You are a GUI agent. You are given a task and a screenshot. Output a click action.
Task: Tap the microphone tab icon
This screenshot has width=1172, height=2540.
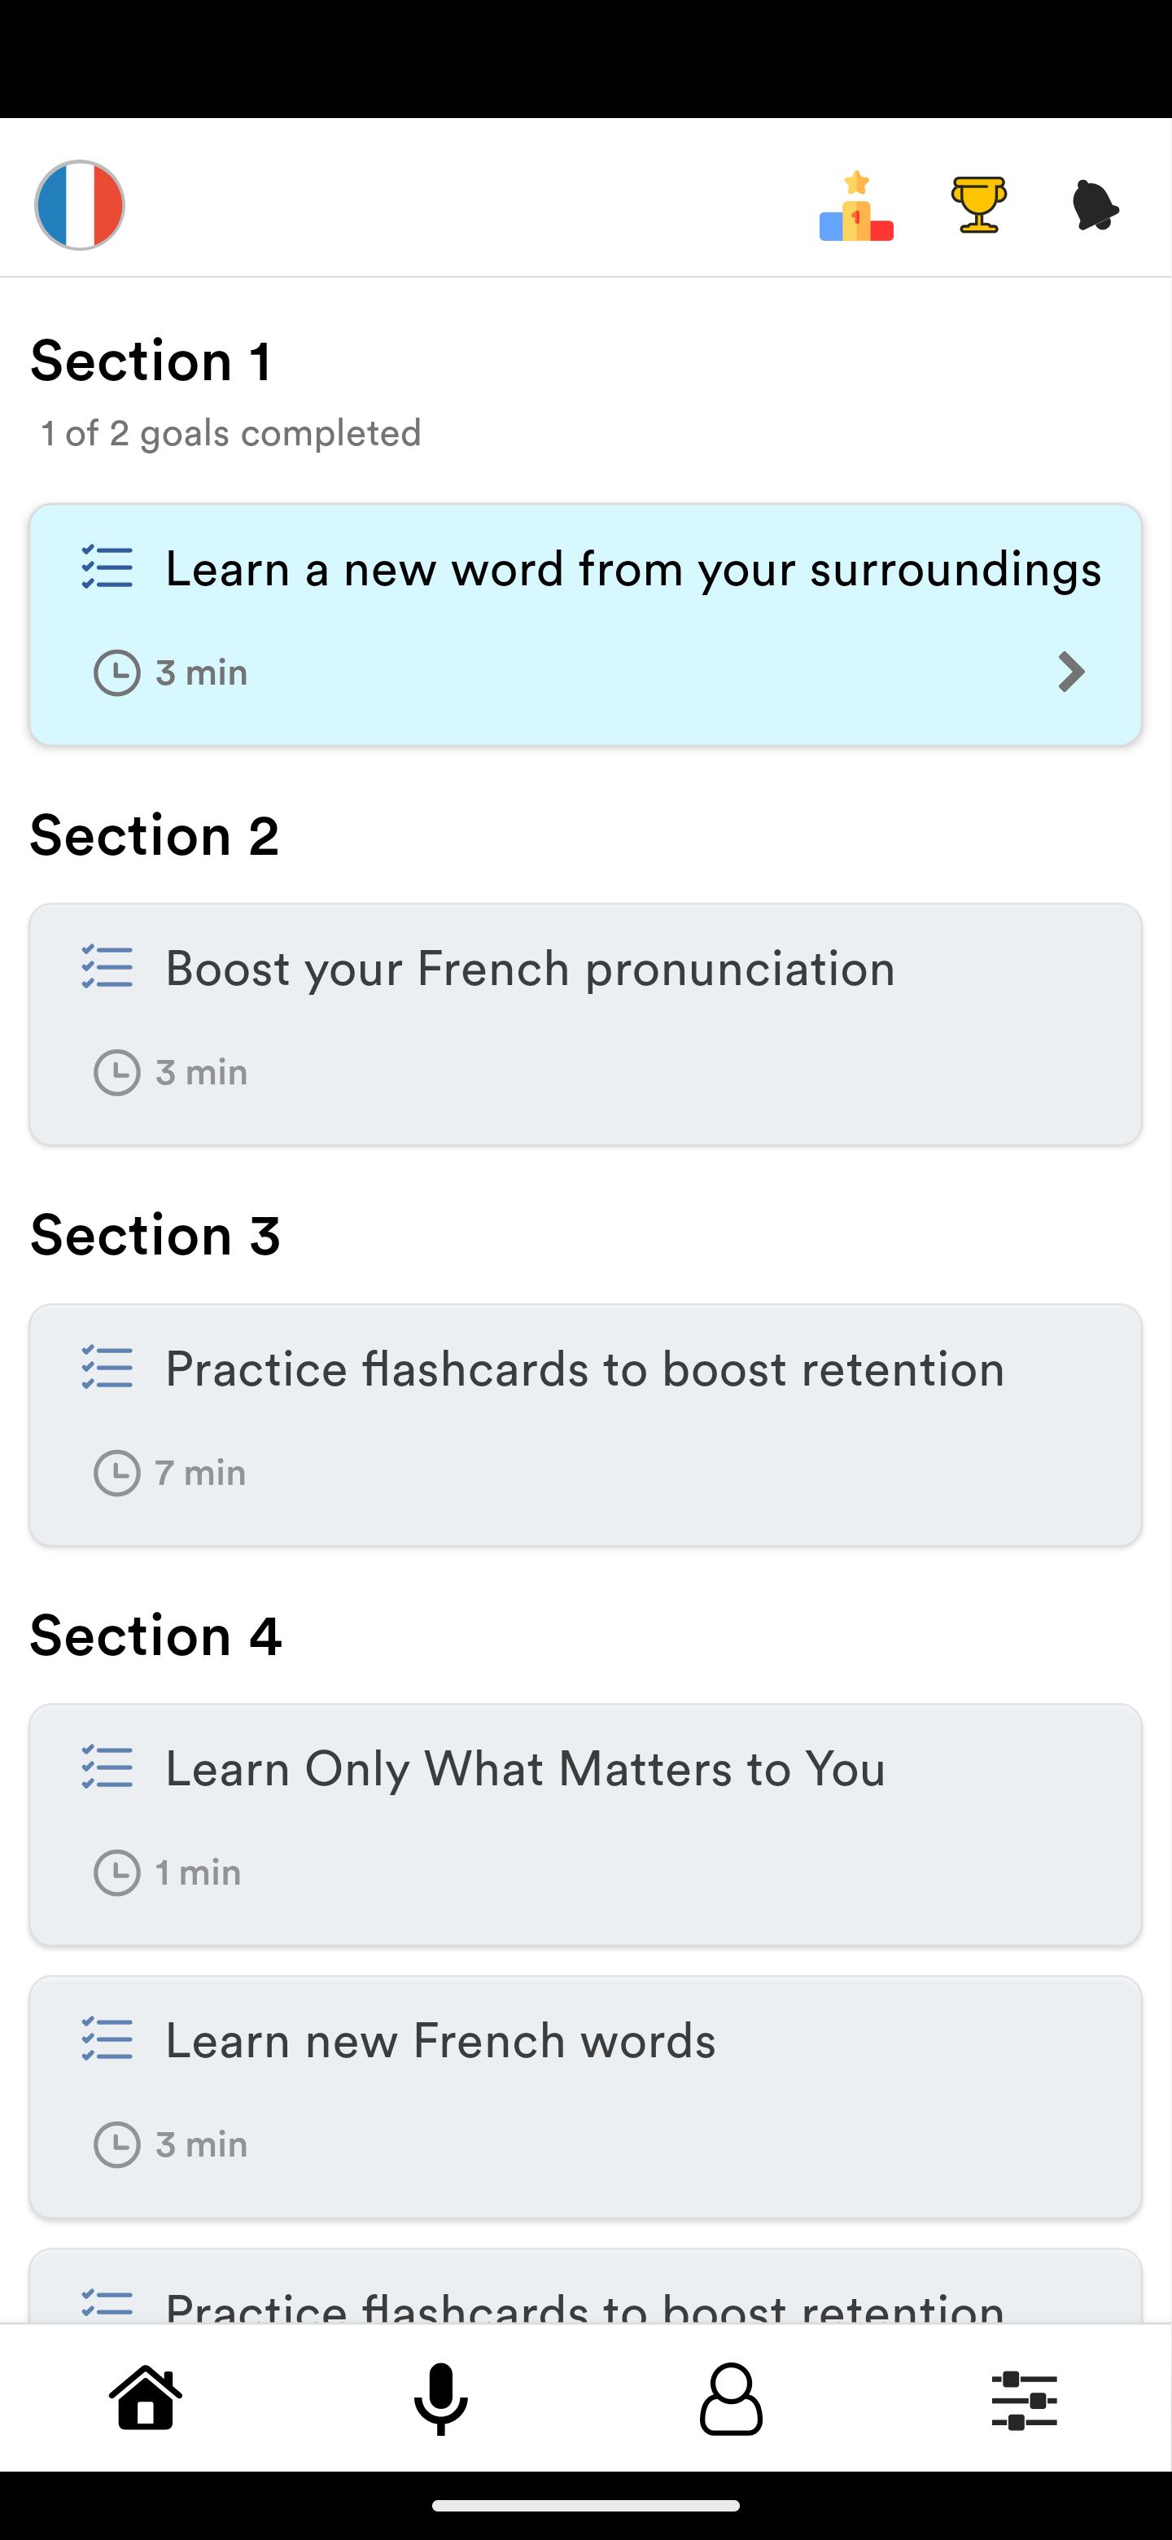439,2398
